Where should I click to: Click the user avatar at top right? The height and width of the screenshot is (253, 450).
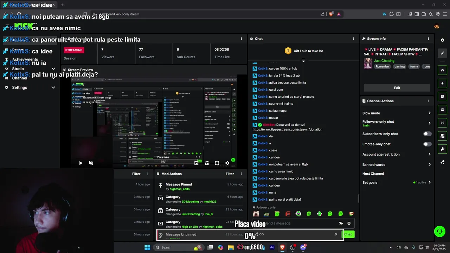point(437,26)
